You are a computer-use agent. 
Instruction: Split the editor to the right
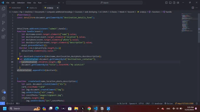coord(193,8)
